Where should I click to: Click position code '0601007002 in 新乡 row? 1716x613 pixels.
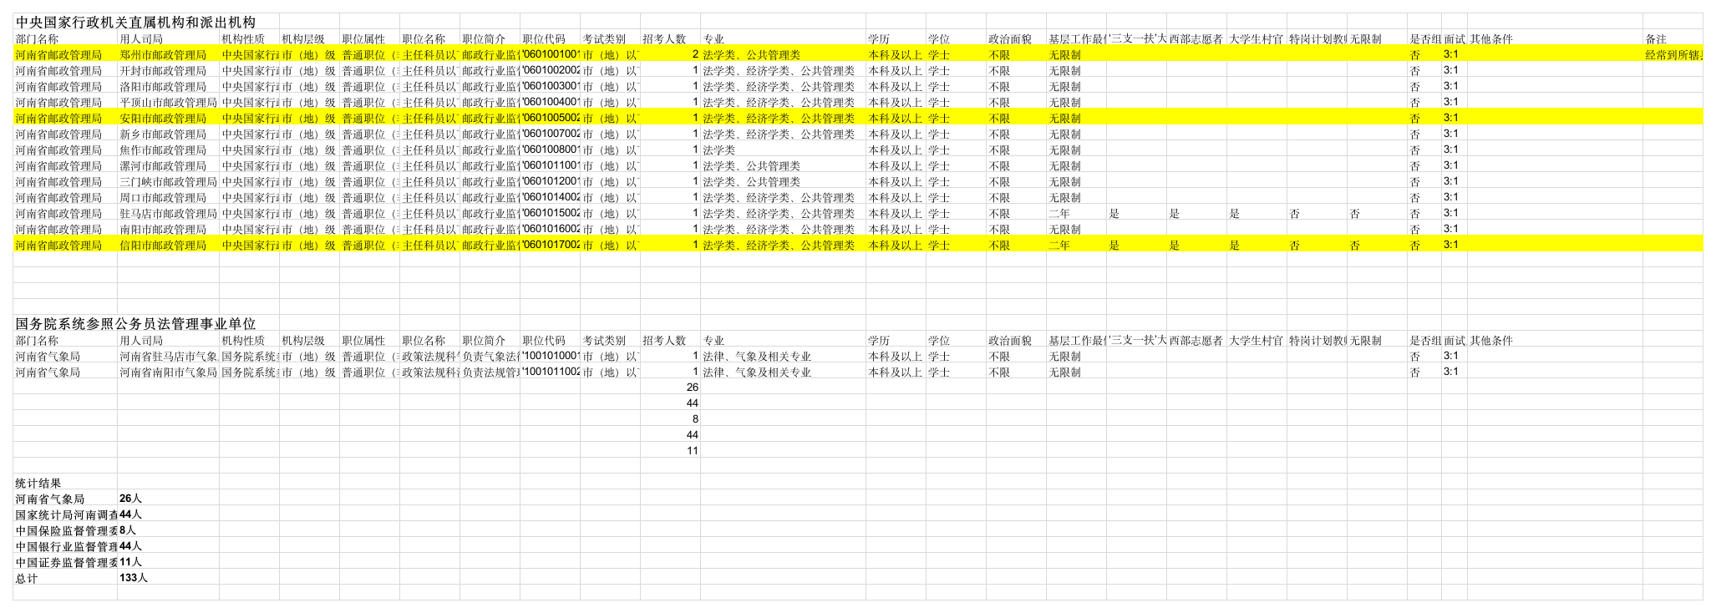coord(550,134)
